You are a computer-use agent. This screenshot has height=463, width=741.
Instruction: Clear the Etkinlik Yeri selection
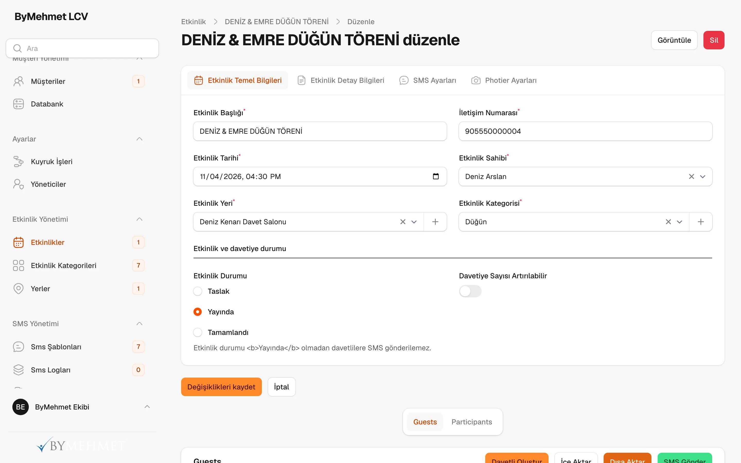(x=403, y=222)
